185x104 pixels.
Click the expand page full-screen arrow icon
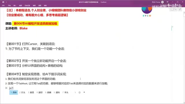click(x=180, y=9)
